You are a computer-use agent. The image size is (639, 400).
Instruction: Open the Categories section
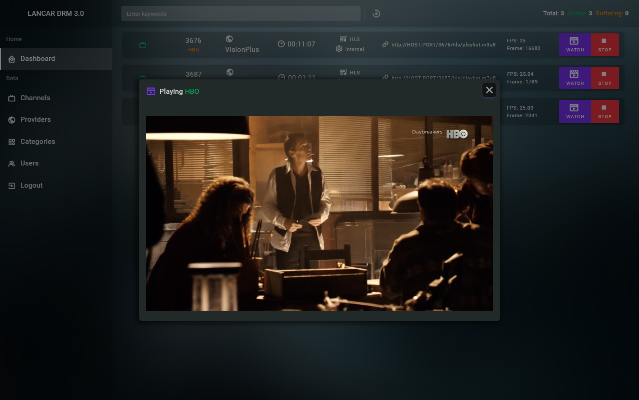pyautogui.click(x=38, y=142)
